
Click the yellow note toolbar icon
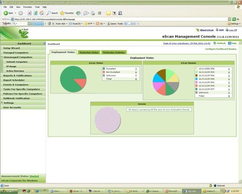pos(108,13)
